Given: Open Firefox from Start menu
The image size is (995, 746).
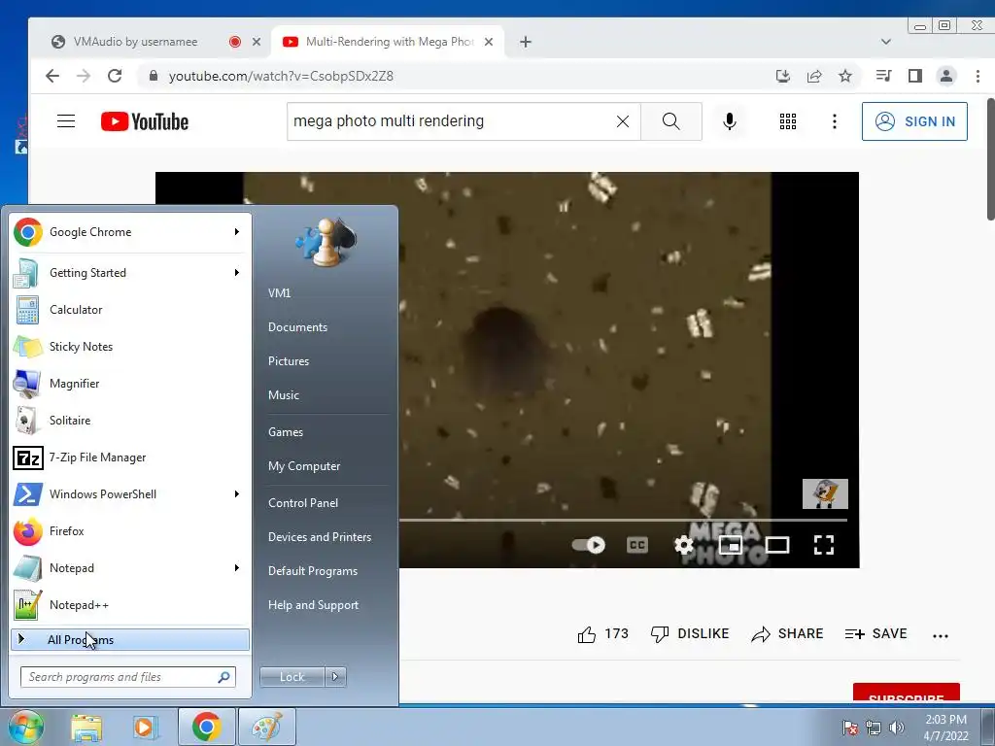Looking at the screenshot, I should [129, 531].
